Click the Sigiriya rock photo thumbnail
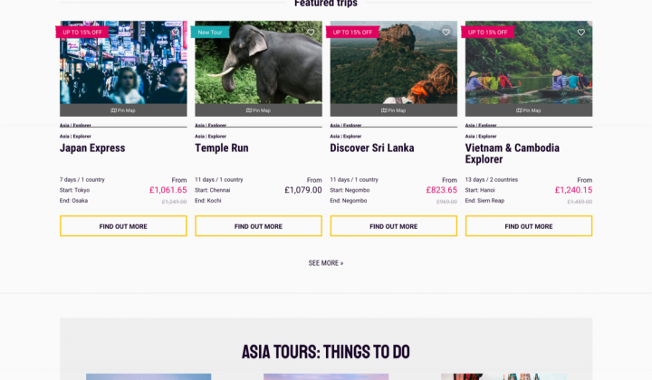The width and height of the screenshot is (652, 380). pyautogui.click(x=393, y=62)
